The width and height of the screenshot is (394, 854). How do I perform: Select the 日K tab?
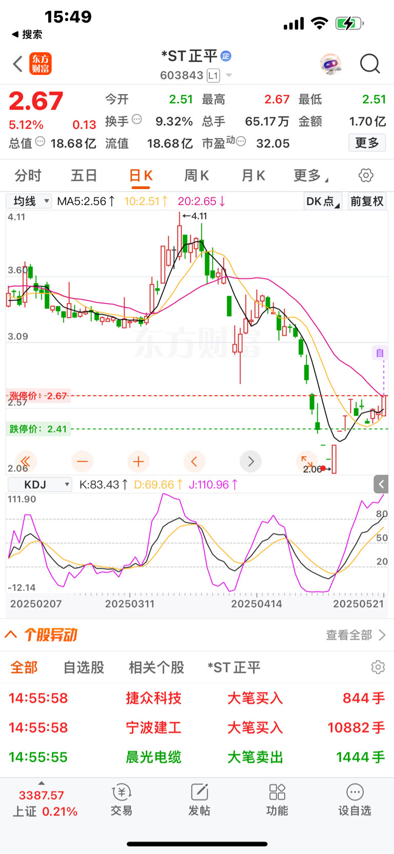pyautogui.click(x=141, y=176)
